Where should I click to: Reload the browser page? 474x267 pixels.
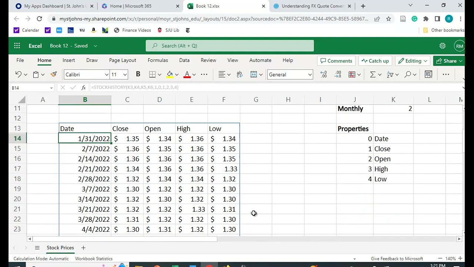pos(40,19)
